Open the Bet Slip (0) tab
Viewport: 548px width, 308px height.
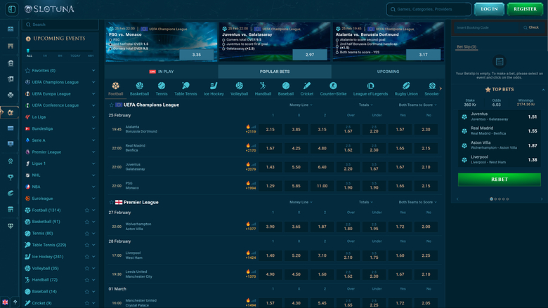coord(467,47)
